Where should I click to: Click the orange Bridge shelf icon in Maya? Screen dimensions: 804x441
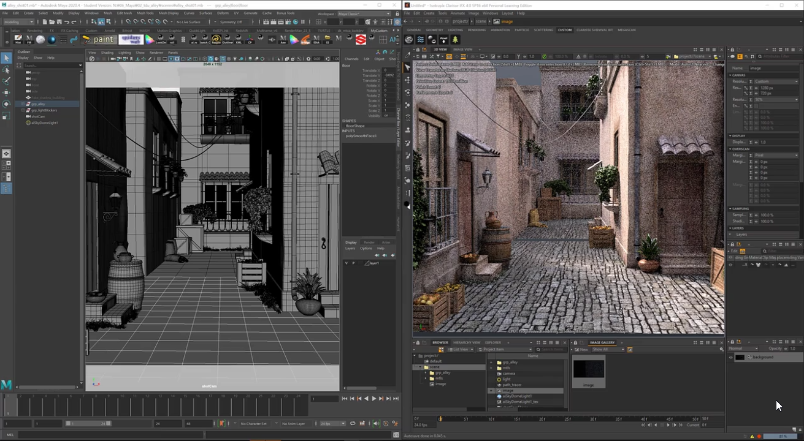coord(305,39)
